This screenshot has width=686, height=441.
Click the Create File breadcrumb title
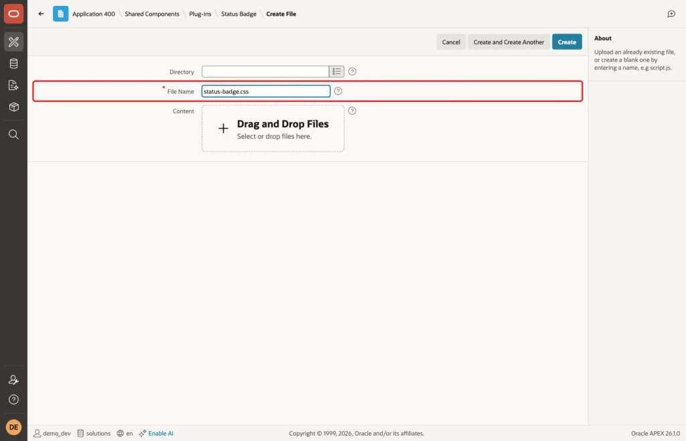click(x=281, y=14)
